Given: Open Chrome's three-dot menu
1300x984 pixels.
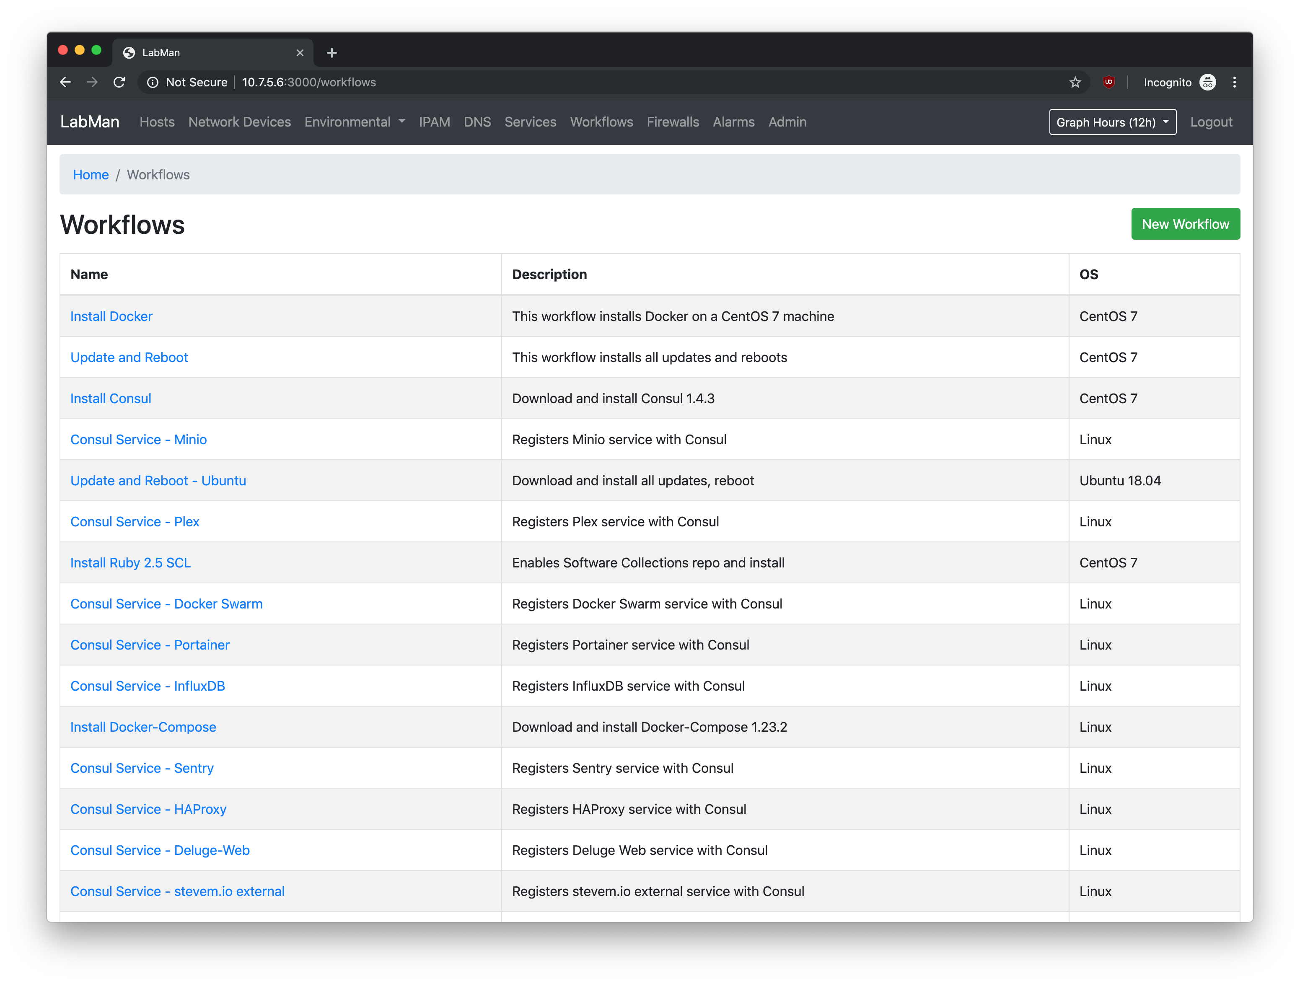Looking at the screenshot, I should (1234, 82).
